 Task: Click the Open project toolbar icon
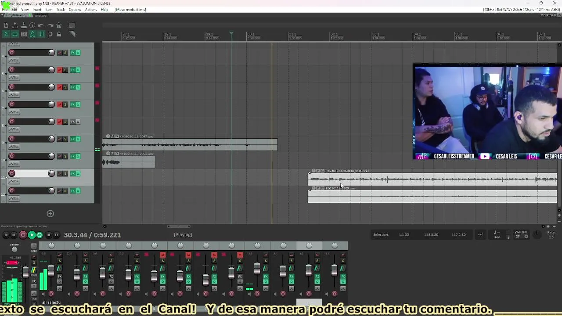click(x=14, y=25)
